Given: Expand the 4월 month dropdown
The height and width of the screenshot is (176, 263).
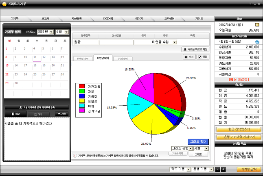Looking at the screenshot, I should pyautogui.click(x=67, y=32).
